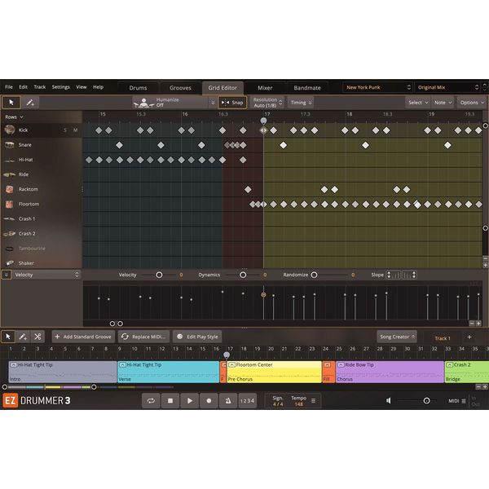Image resolution: width=489 pixels, height=489 pixels.
Task: Stop playback with the Stop button
Action: pos(170,401)
